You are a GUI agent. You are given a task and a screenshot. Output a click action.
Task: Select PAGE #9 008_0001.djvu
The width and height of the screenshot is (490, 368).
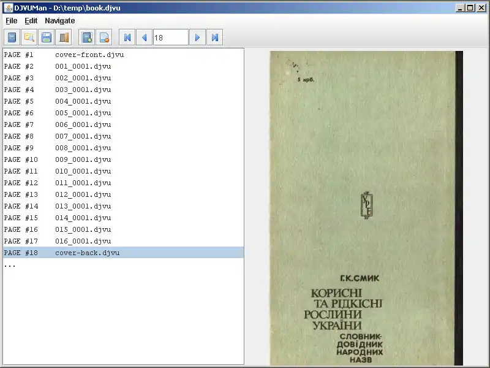124,148
